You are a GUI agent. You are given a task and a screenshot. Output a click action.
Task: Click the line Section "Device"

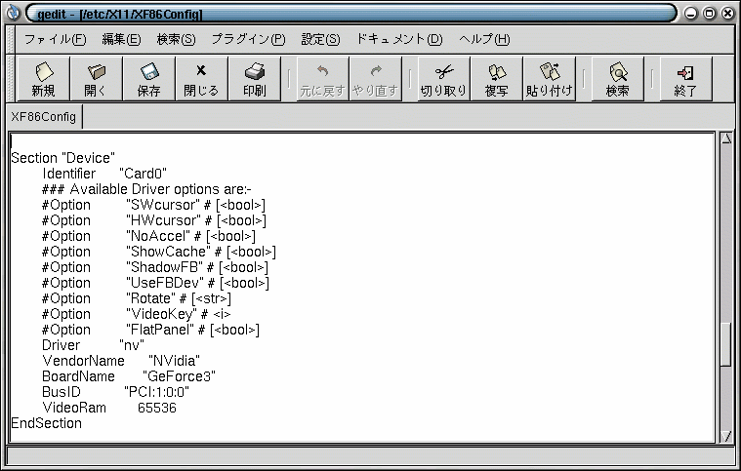point(62,158)
